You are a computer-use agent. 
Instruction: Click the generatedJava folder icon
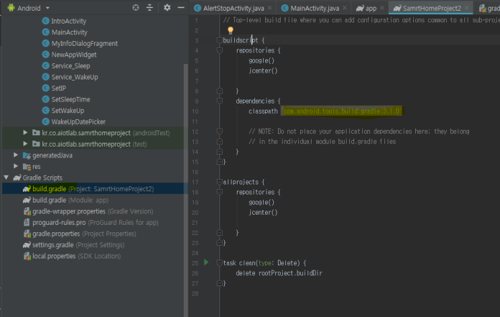coord(26,155)
